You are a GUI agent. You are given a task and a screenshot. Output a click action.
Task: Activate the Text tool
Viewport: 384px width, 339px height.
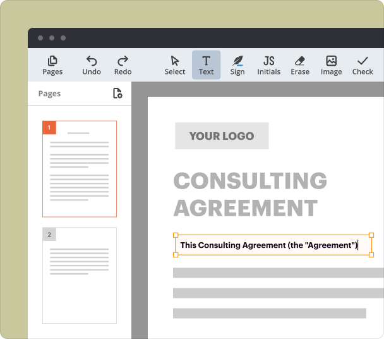coord(207,65)
